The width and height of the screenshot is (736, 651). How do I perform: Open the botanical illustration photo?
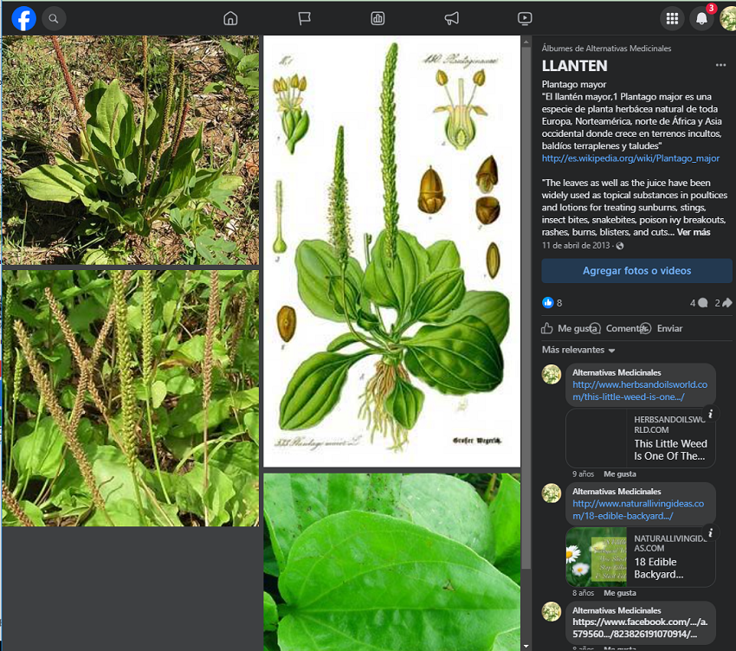click(x=391, y=251)
